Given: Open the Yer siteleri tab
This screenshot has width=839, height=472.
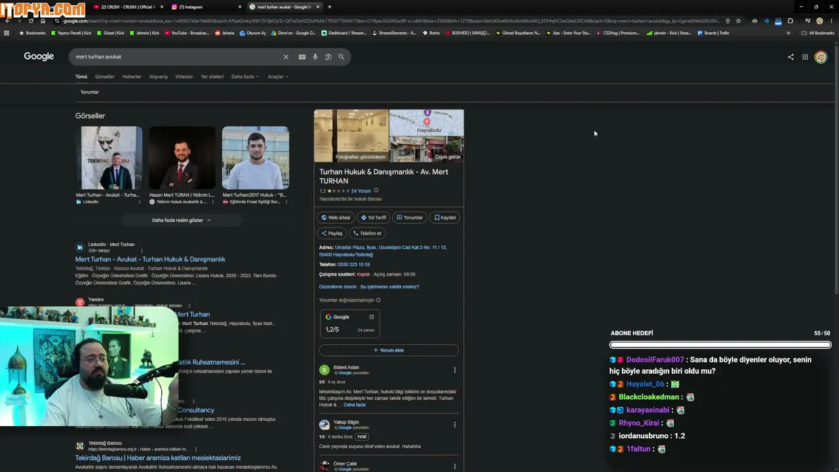Looking at the screenshot, I should (x=212, y=77).
